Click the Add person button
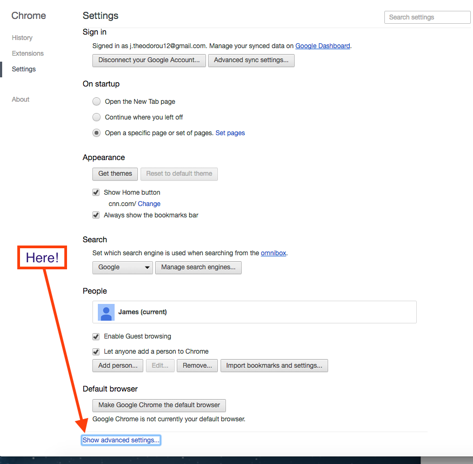Screen dimensions: 473x464 pyautogui.click(x=118, y=366)
